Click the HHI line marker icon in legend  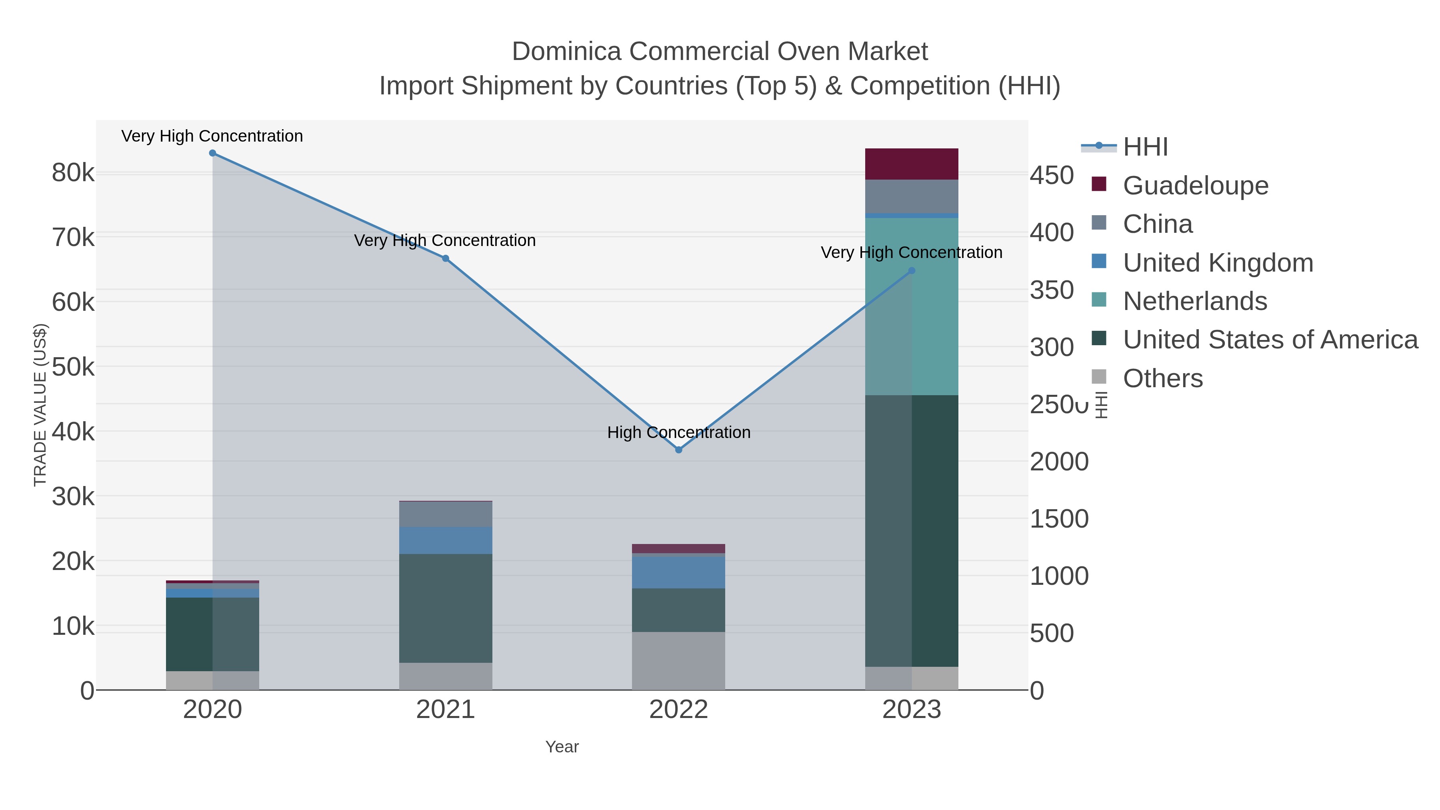click(x=1099, y=146)
